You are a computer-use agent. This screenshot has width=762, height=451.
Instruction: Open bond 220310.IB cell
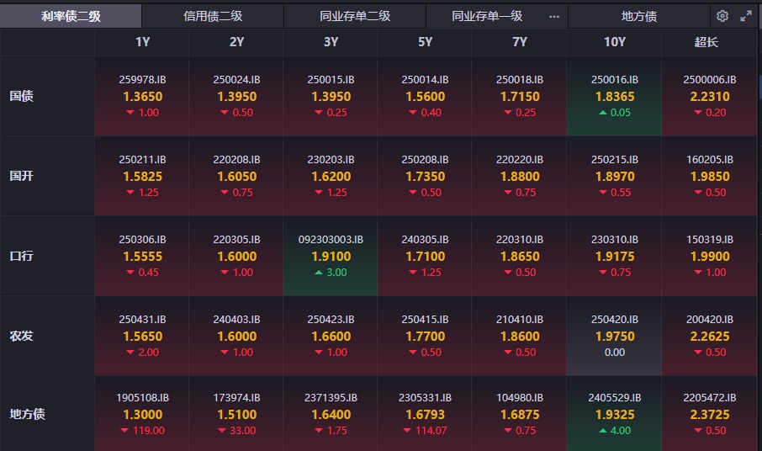point(520,256)
